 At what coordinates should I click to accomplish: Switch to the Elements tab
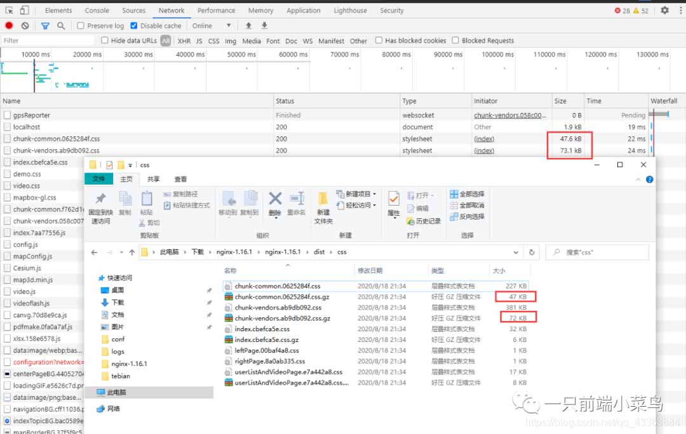coord(58,11)
